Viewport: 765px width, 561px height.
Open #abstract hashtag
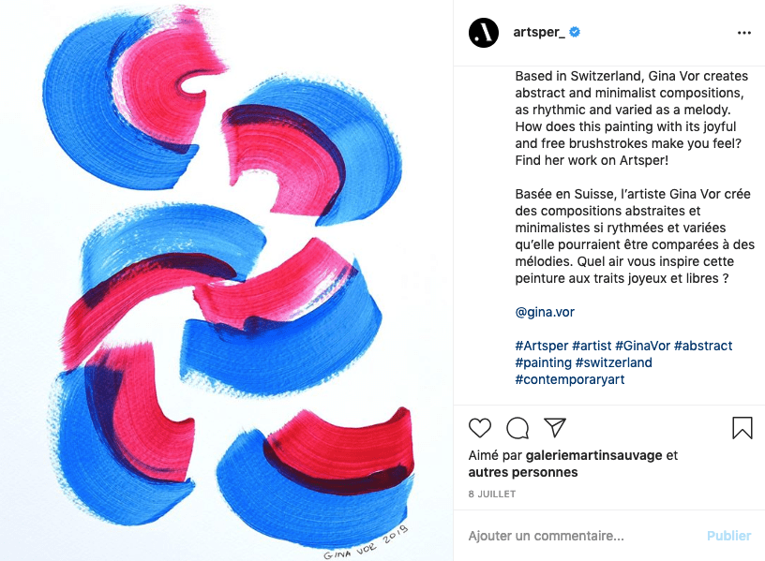point(703,346)
